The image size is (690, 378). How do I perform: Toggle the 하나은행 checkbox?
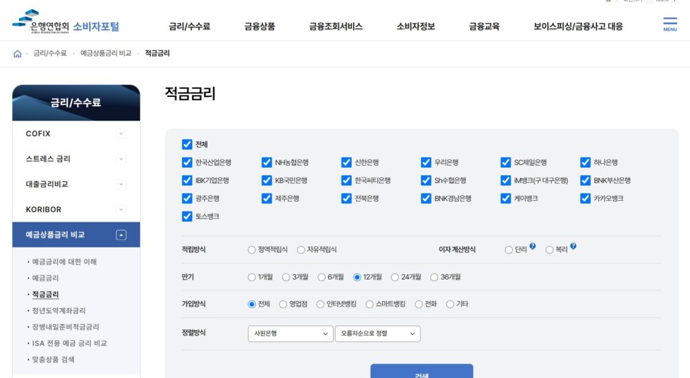pyautogui.click(x=586, y=162)
